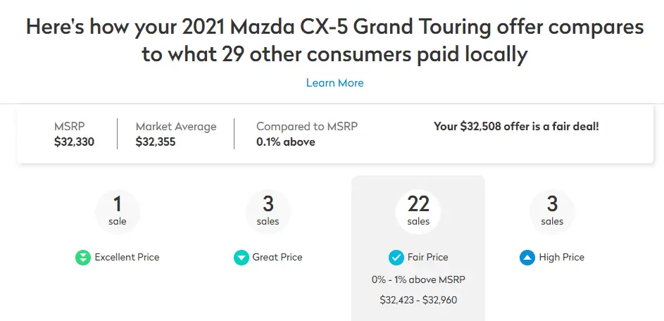Click the Market Average $32,355 figure
This screenshot has height=321, width=664.
tap(156, 141)
